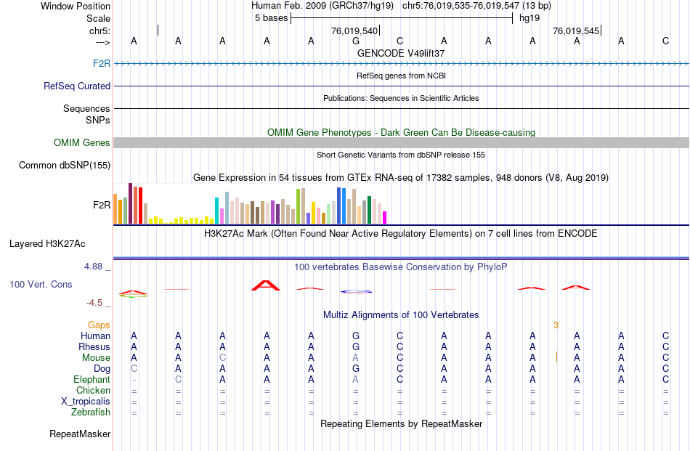Click the RefSeq genes from NCBI title
This screenshot has width=690, height=451.
(401, 76)
